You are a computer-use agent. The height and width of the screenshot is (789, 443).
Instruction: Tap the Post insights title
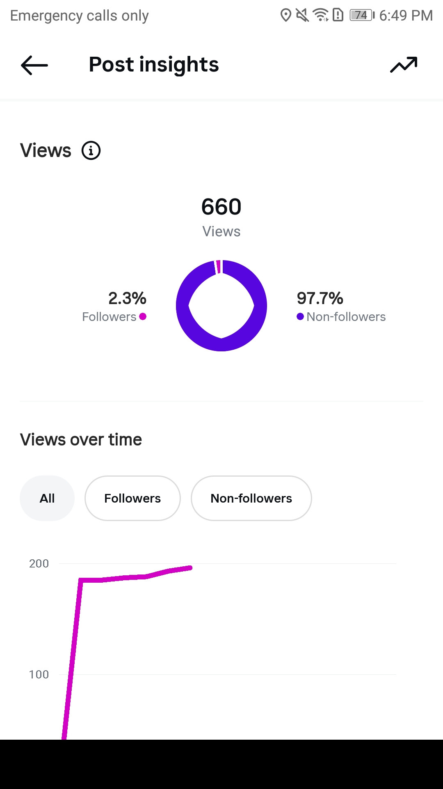tap(154, 65)
